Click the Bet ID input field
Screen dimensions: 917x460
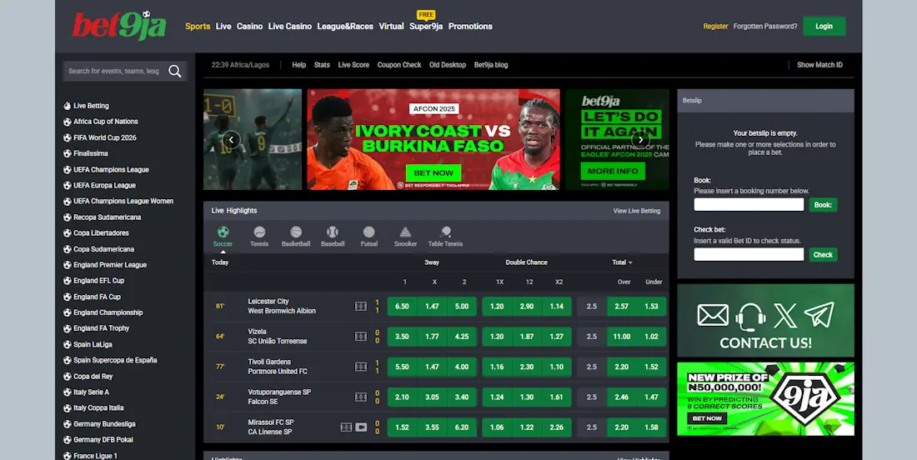point(749,254)
